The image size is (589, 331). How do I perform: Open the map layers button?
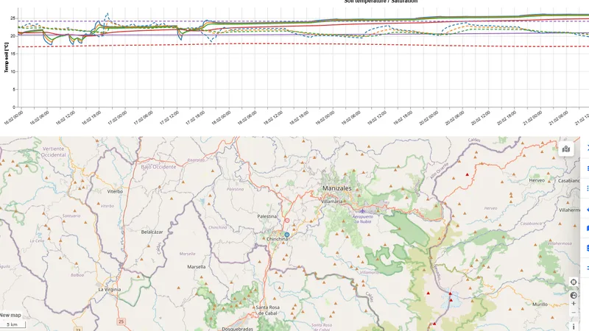pos(566,149)
